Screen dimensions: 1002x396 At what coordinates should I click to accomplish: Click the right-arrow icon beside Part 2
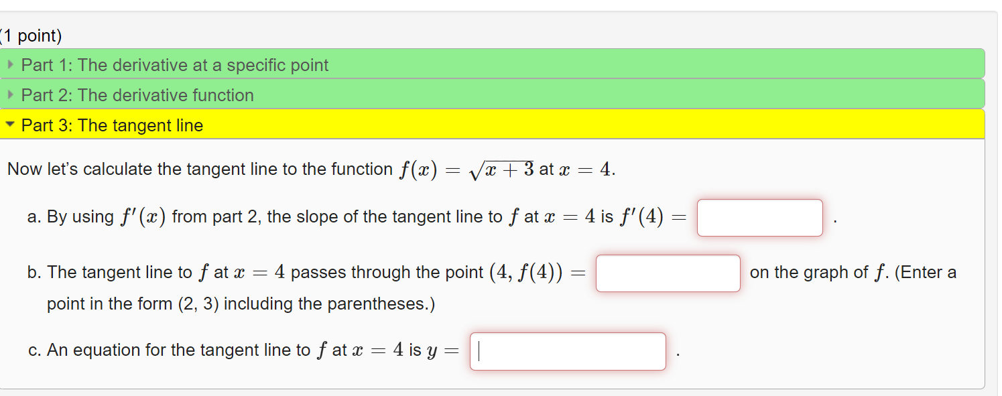pyautogui.click(x=11, y=94)
